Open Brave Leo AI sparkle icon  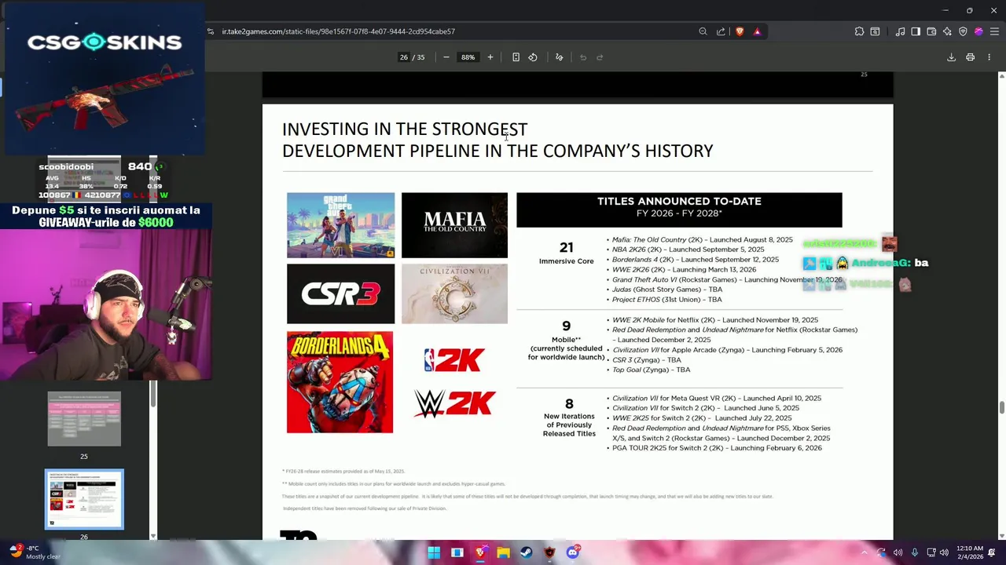pyautogui.click(x=947, y=31)
